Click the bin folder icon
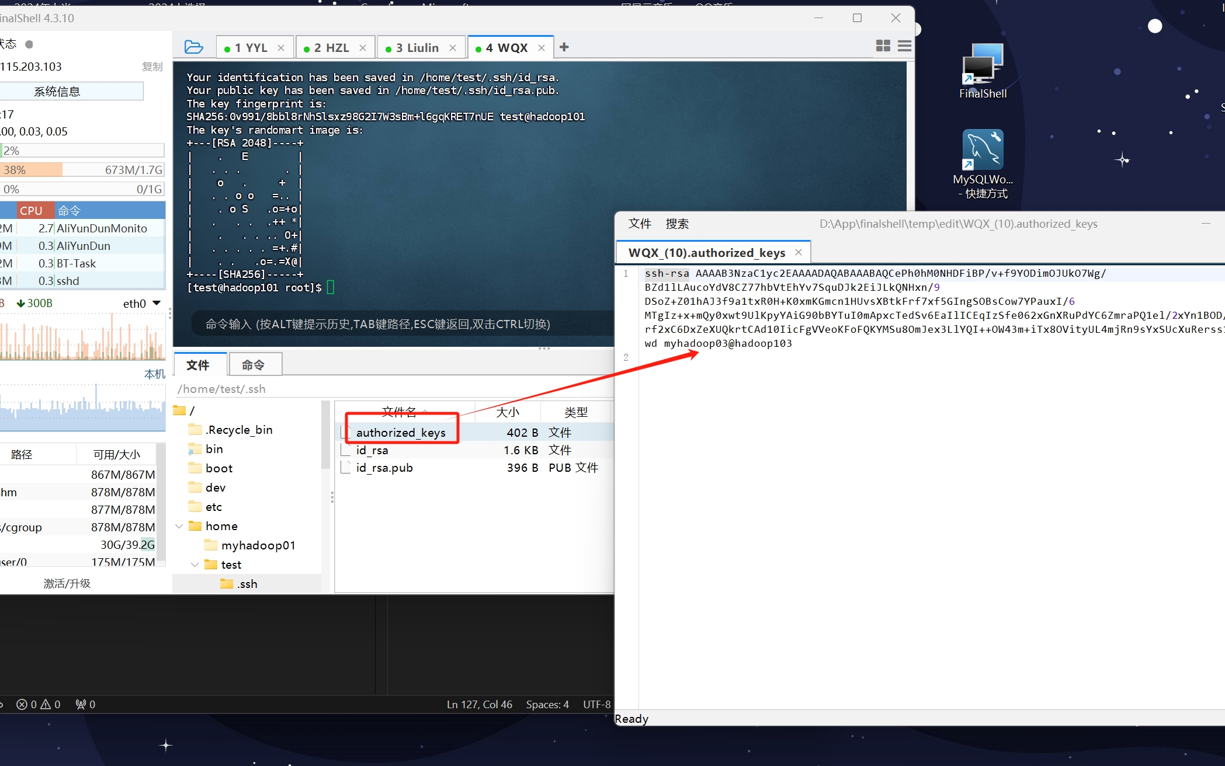The width and height of the screenshot is (1225, 766). pyautogui.click(x=195, y=449)
